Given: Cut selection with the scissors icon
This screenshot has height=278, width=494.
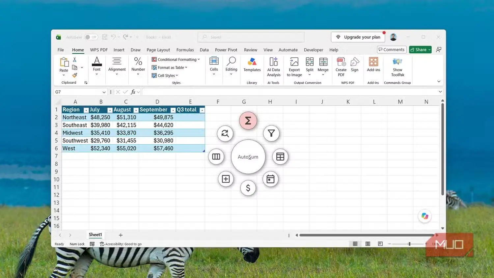Looking at the screenshot, I should [75, 60].
